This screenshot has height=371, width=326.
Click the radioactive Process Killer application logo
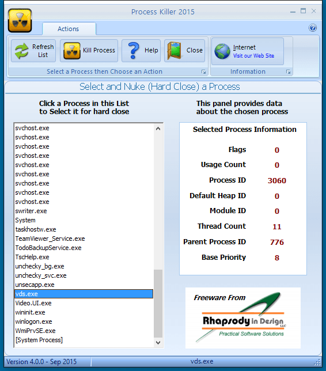pyautogui.click(x=20, y=21)
